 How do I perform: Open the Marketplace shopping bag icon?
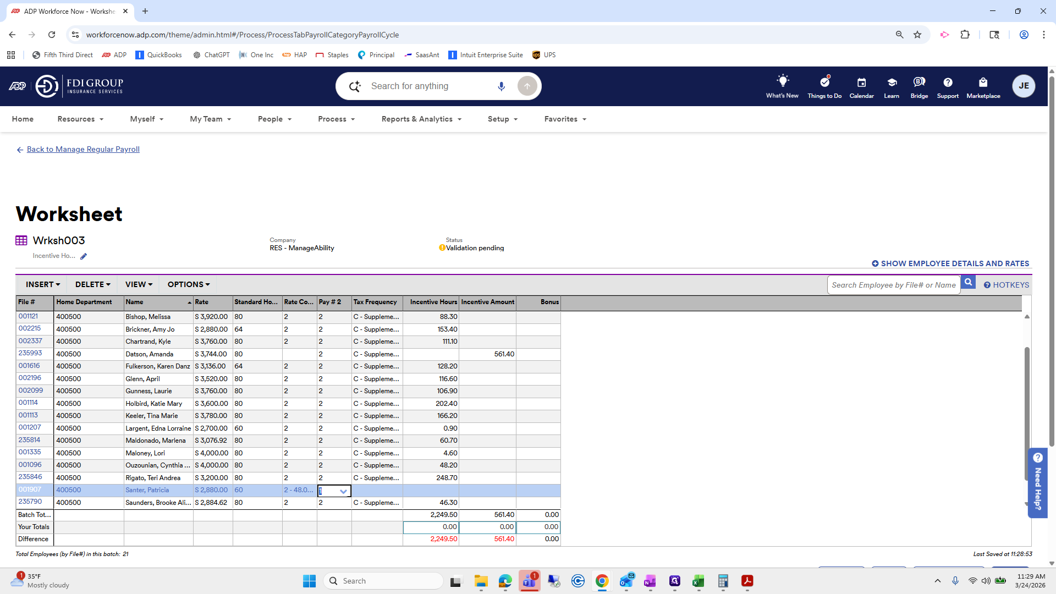click(x=983, y=82)
